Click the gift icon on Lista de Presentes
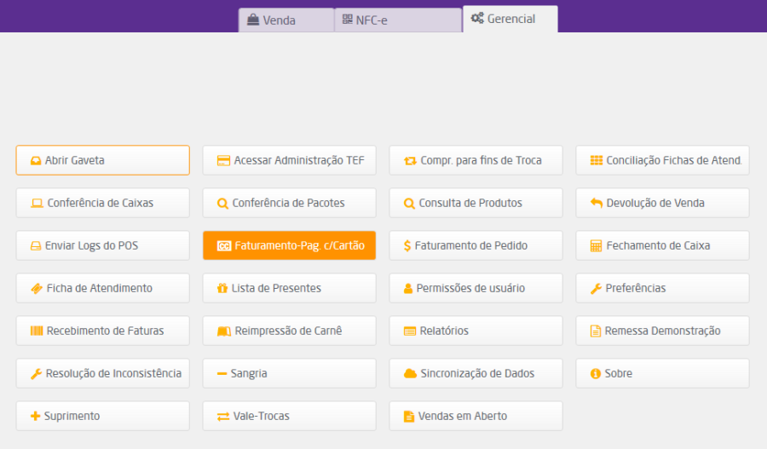 [222, 288]
